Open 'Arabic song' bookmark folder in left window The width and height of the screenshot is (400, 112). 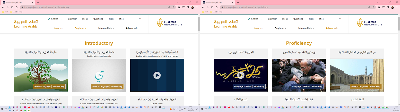tap(16, 12)
